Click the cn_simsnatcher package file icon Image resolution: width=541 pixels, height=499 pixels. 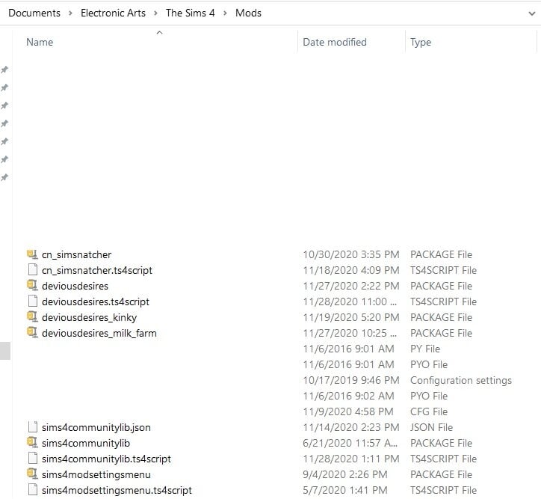tap(32, 254)
